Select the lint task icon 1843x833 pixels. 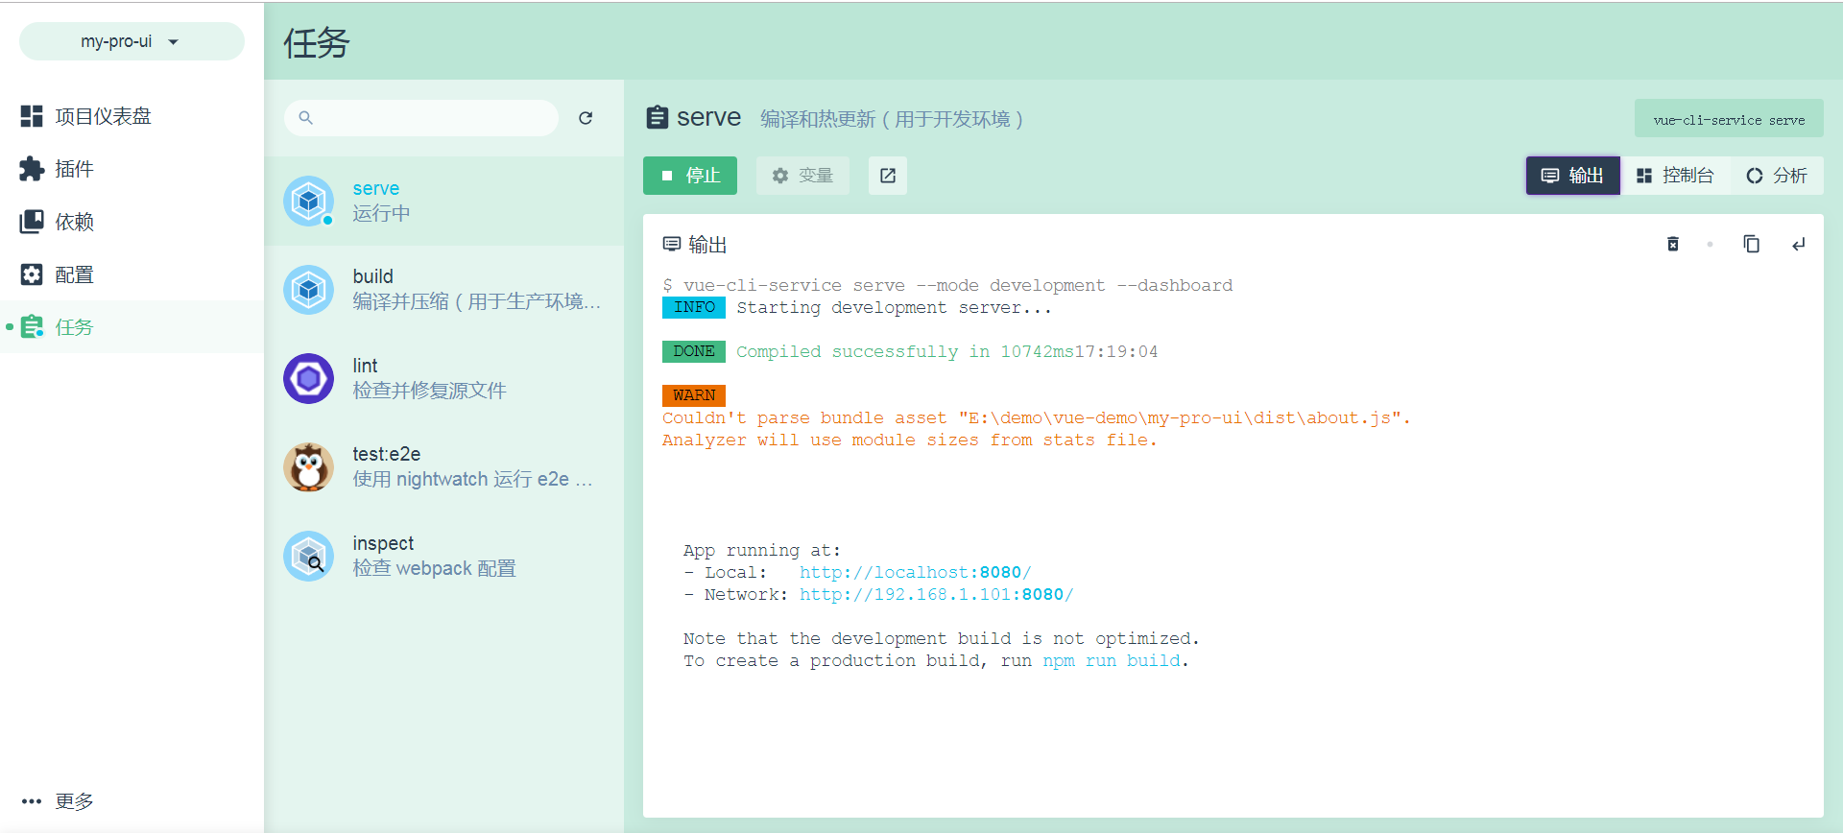click(308, 378)
